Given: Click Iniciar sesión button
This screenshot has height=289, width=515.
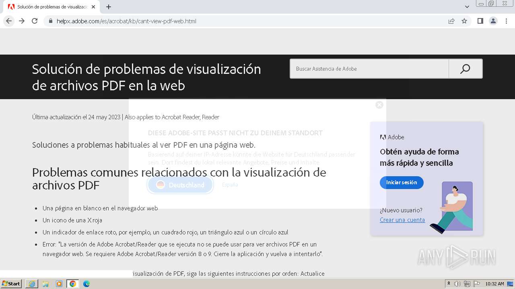Looking at the screenshot, I should (x=402, y=182).
